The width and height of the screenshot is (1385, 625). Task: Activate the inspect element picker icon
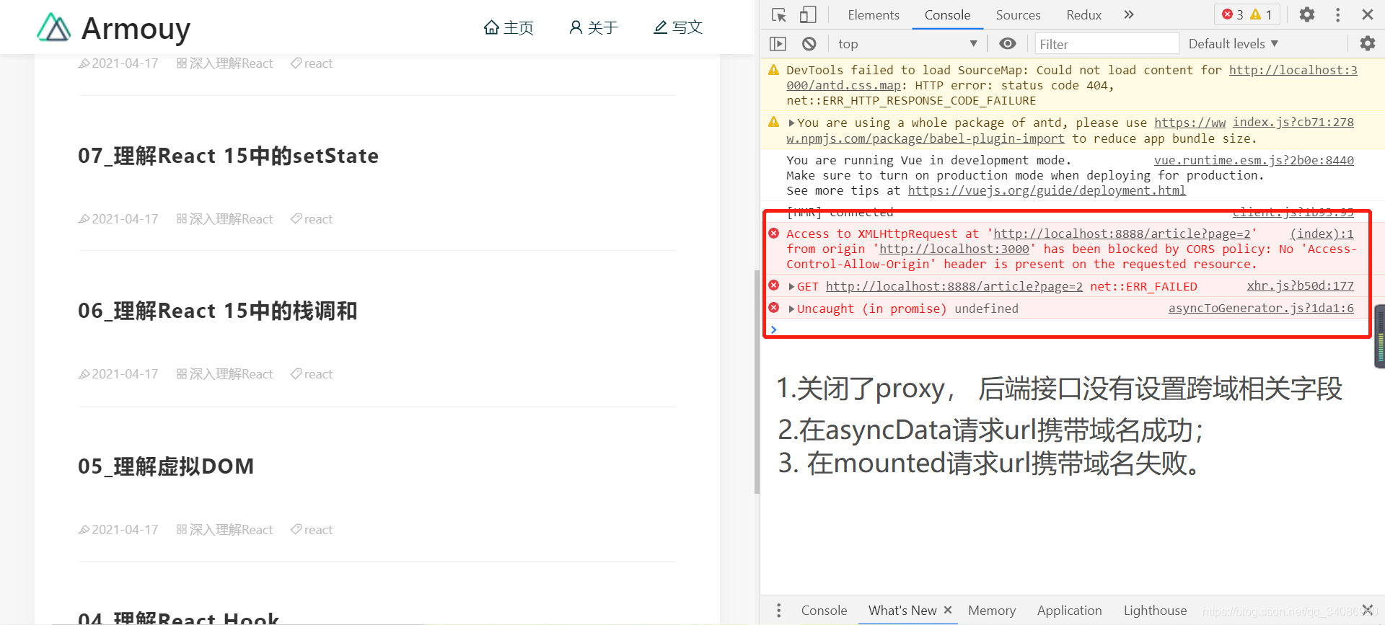(x=778, y=14)
